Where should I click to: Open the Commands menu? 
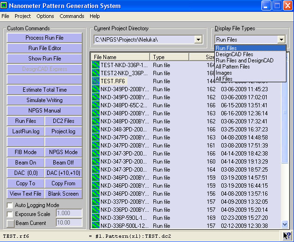[x=72, y=16]
